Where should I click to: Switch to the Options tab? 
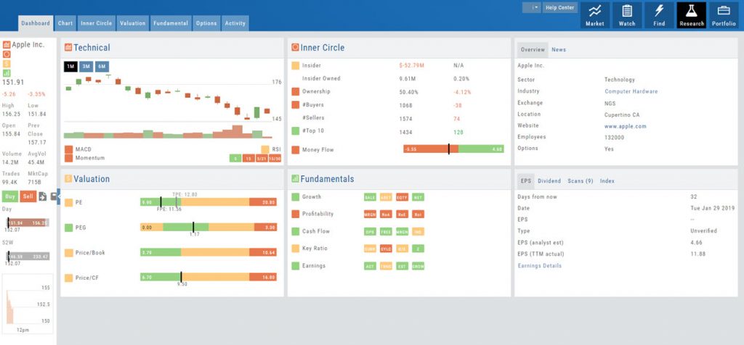tap(206, 23)
